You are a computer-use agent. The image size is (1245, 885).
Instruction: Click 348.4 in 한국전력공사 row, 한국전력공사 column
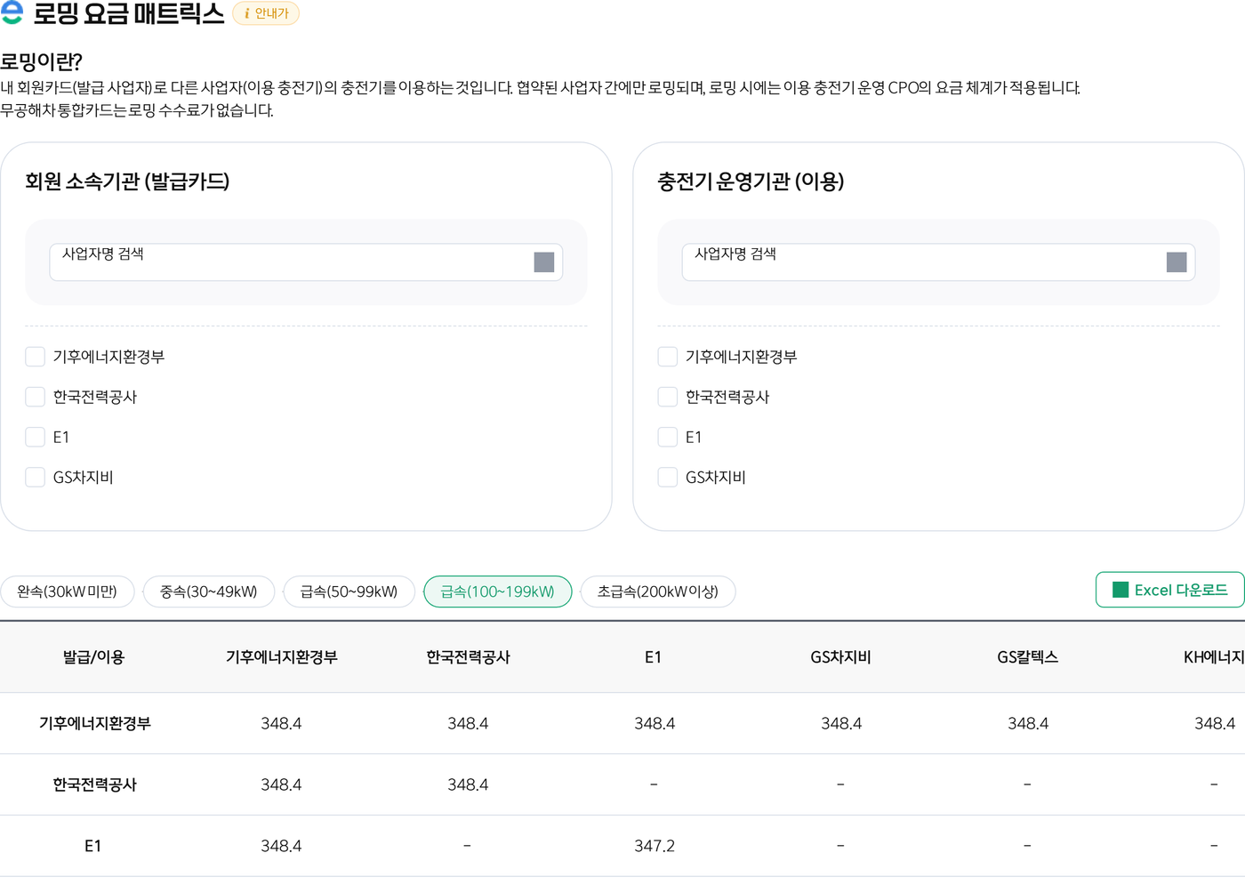[x=468, y=784]
